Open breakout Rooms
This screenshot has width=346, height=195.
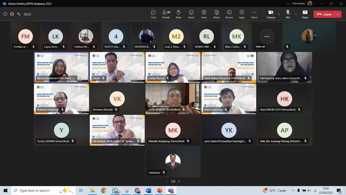pos(229,14)
